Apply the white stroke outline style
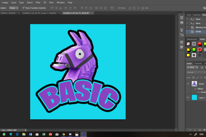 194,55
